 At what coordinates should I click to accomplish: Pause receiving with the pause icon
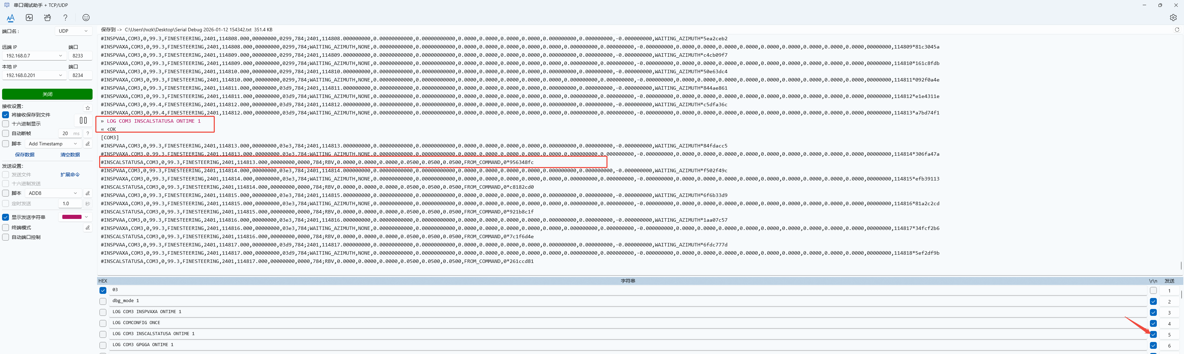point(83,120)
